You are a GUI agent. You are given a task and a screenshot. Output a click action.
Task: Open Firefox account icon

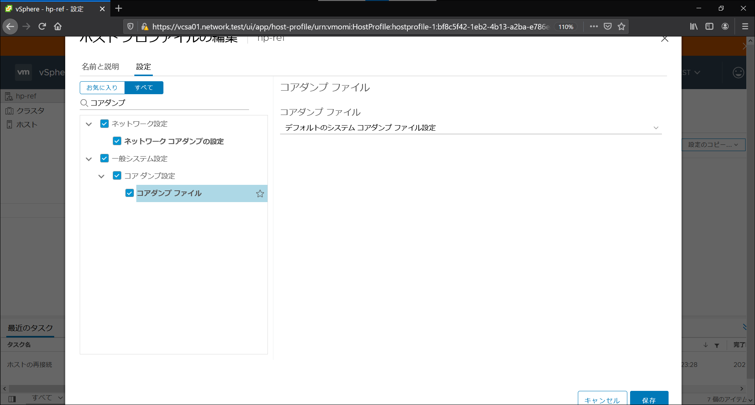click(x=725, y=26)
